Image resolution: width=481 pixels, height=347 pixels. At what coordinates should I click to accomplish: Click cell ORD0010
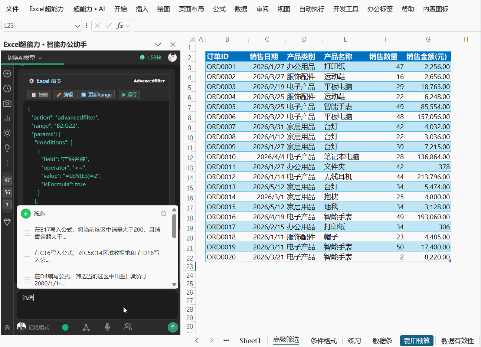pyautogui.click(x=227, y=157)
